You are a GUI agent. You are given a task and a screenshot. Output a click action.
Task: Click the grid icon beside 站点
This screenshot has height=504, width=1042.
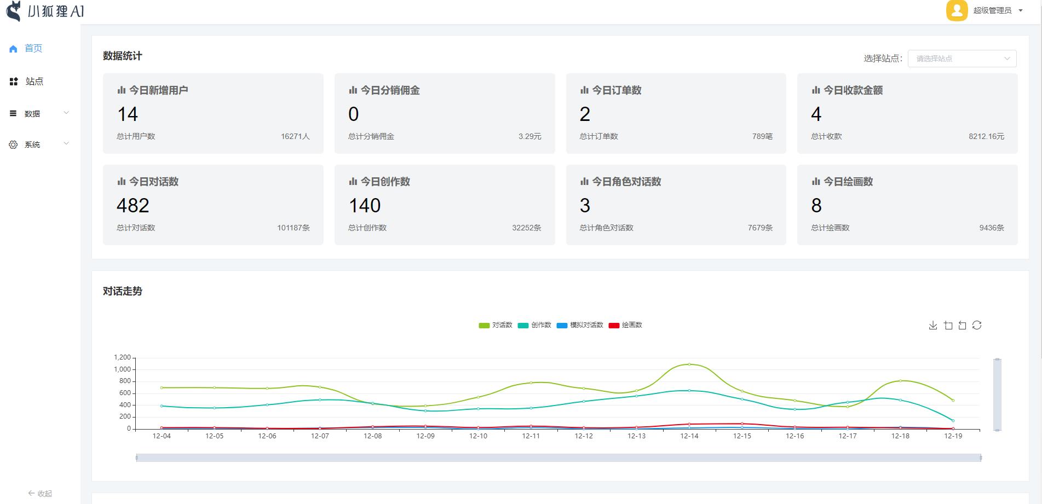coord(14,82)
